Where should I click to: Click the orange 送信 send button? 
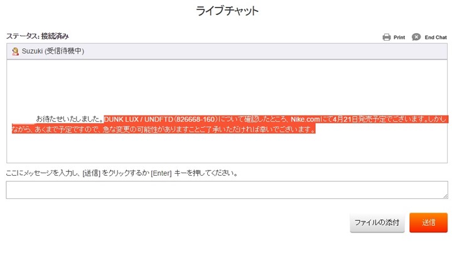pyautogui.click(x=428, y=222)
